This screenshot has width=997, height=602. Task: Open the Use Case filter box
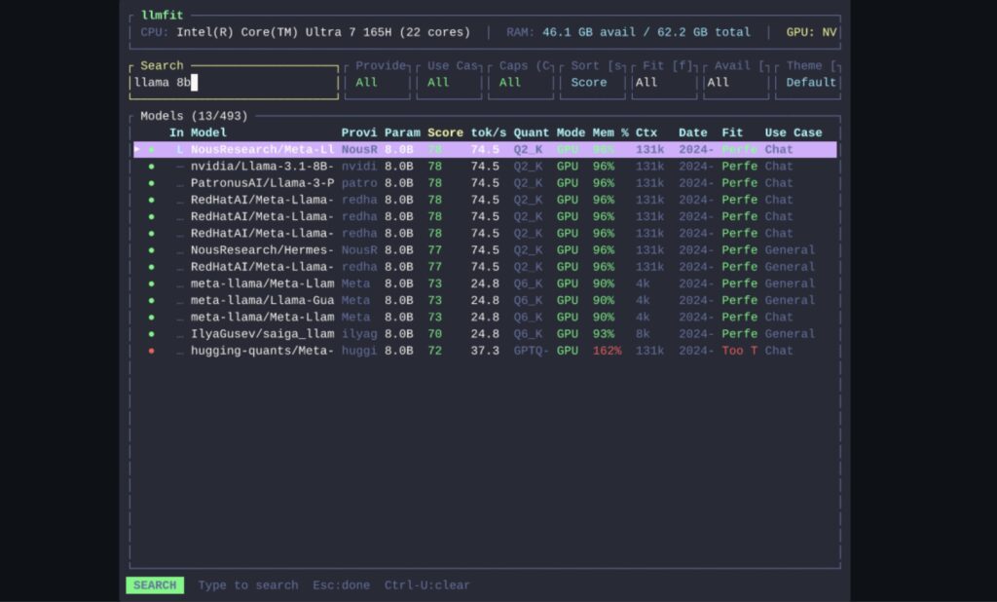coord(449,83)
